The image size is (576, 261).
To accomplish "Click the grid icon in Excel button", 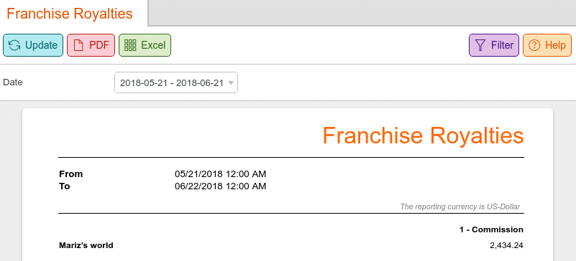I will pyautogui.click(x=130, y=45).
